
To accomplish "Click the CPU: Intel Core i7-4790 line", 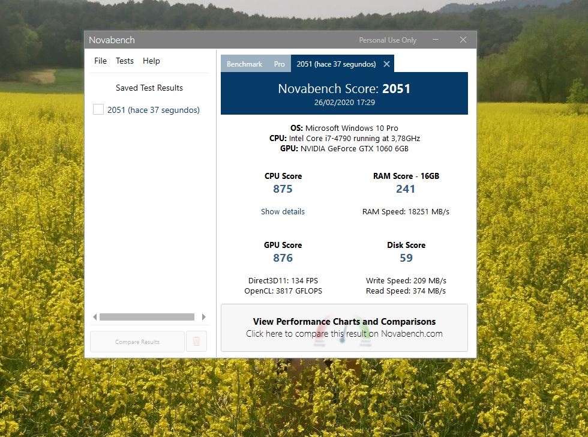I will click(344, 138).
